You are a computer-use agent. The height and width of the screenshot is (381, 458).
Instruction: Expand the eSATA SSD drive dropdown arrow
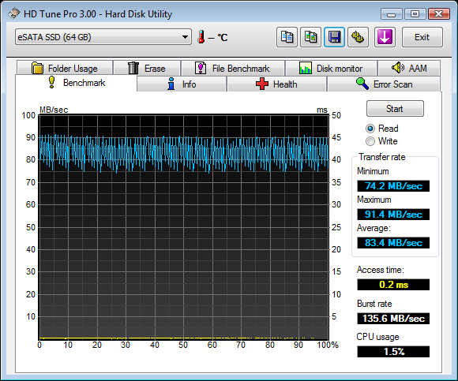(185, 37)
